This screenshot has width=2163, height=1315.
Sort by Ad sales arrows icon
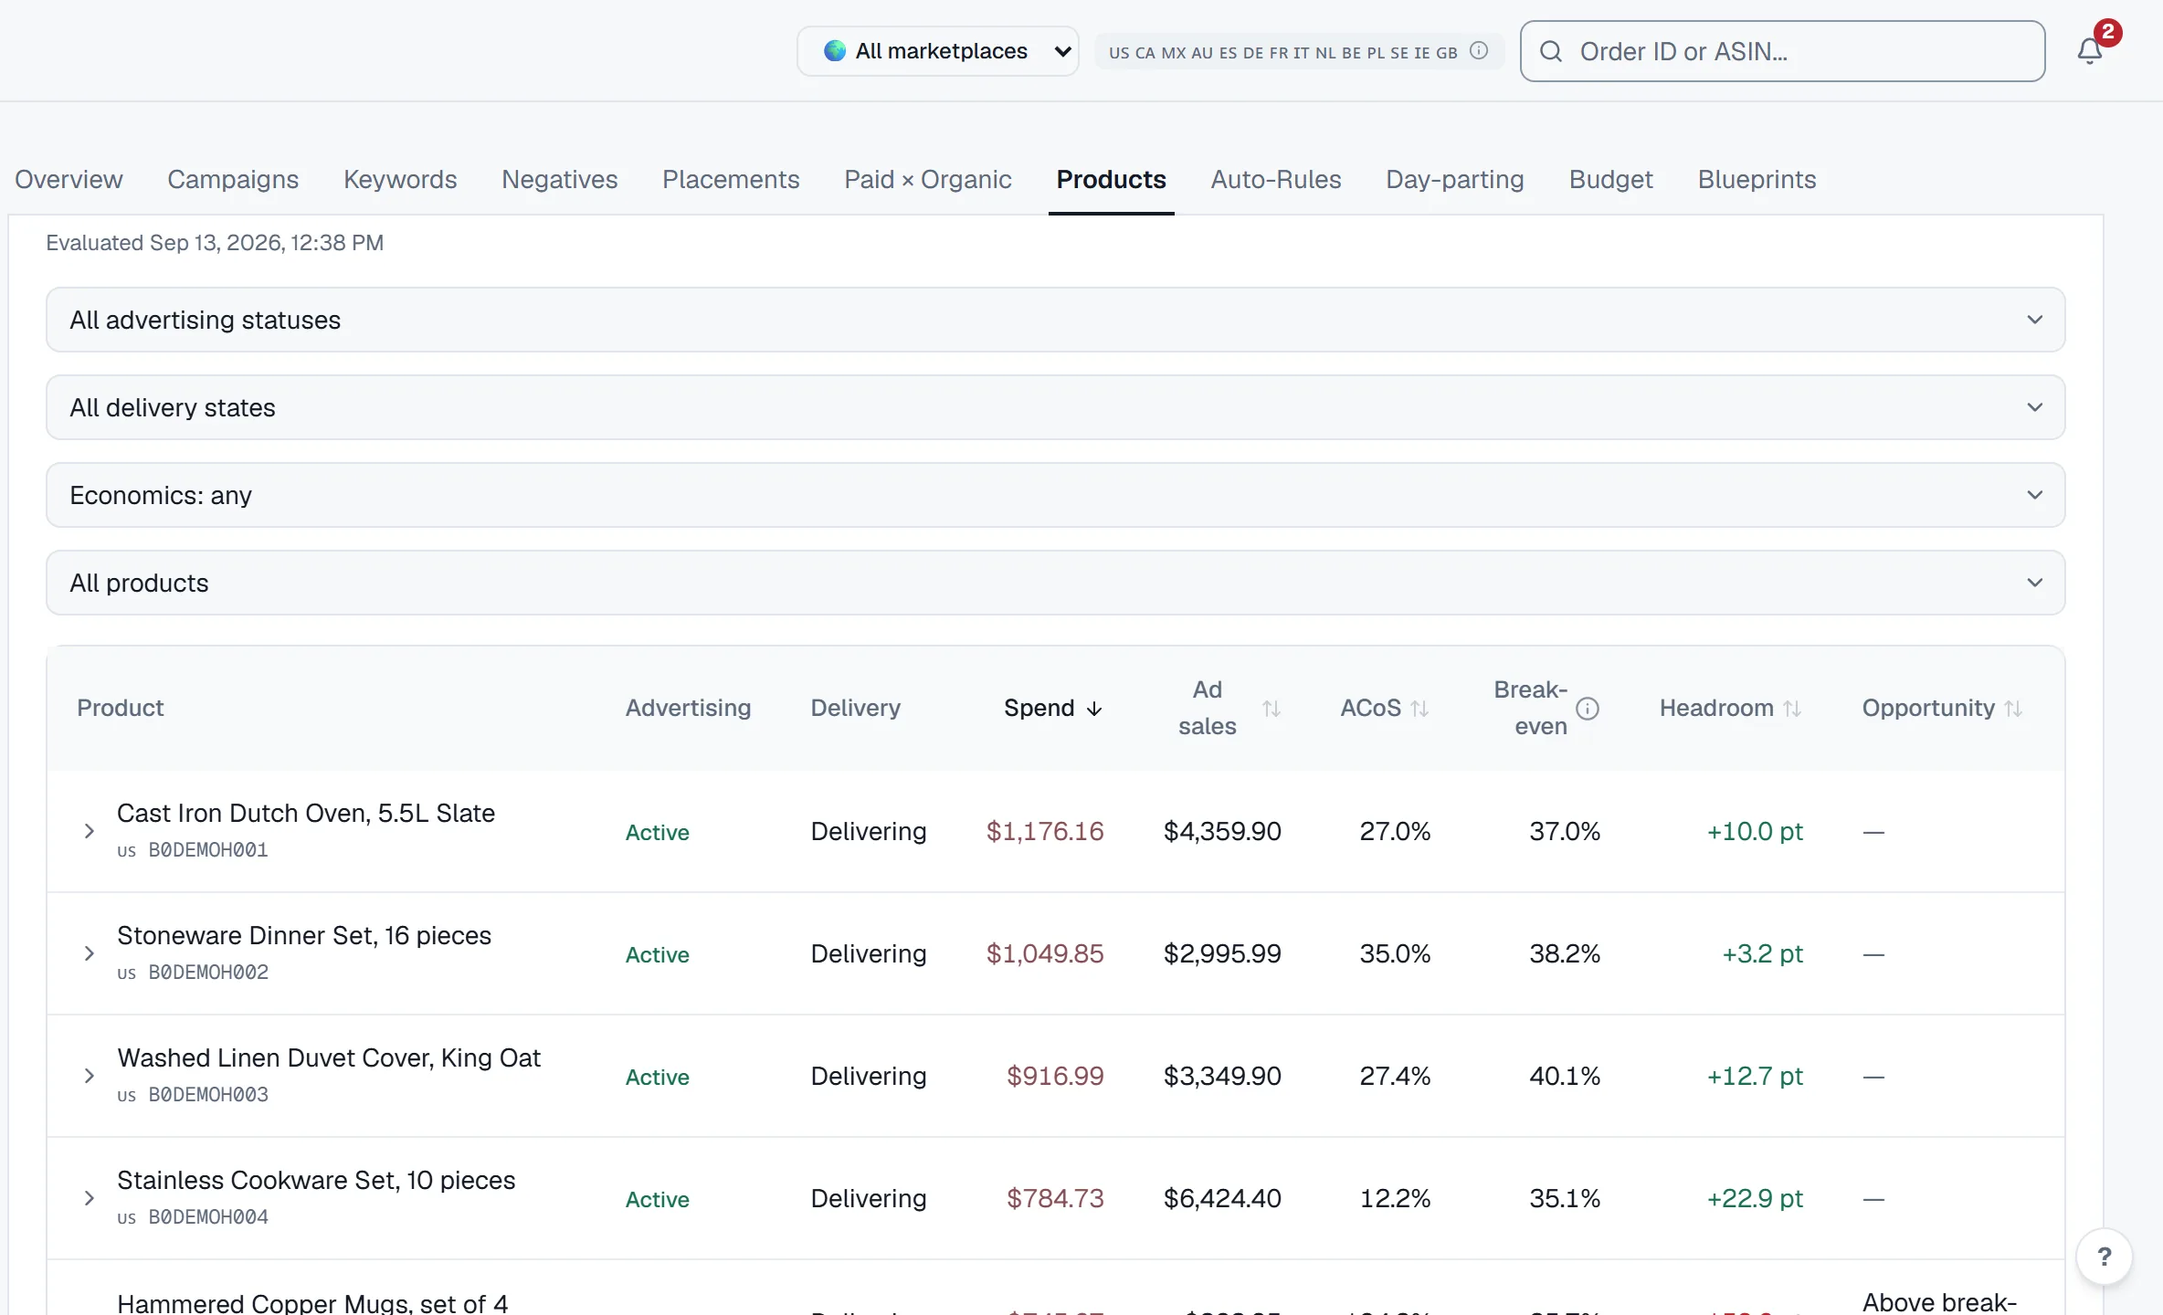click(x=1271, y=708)
